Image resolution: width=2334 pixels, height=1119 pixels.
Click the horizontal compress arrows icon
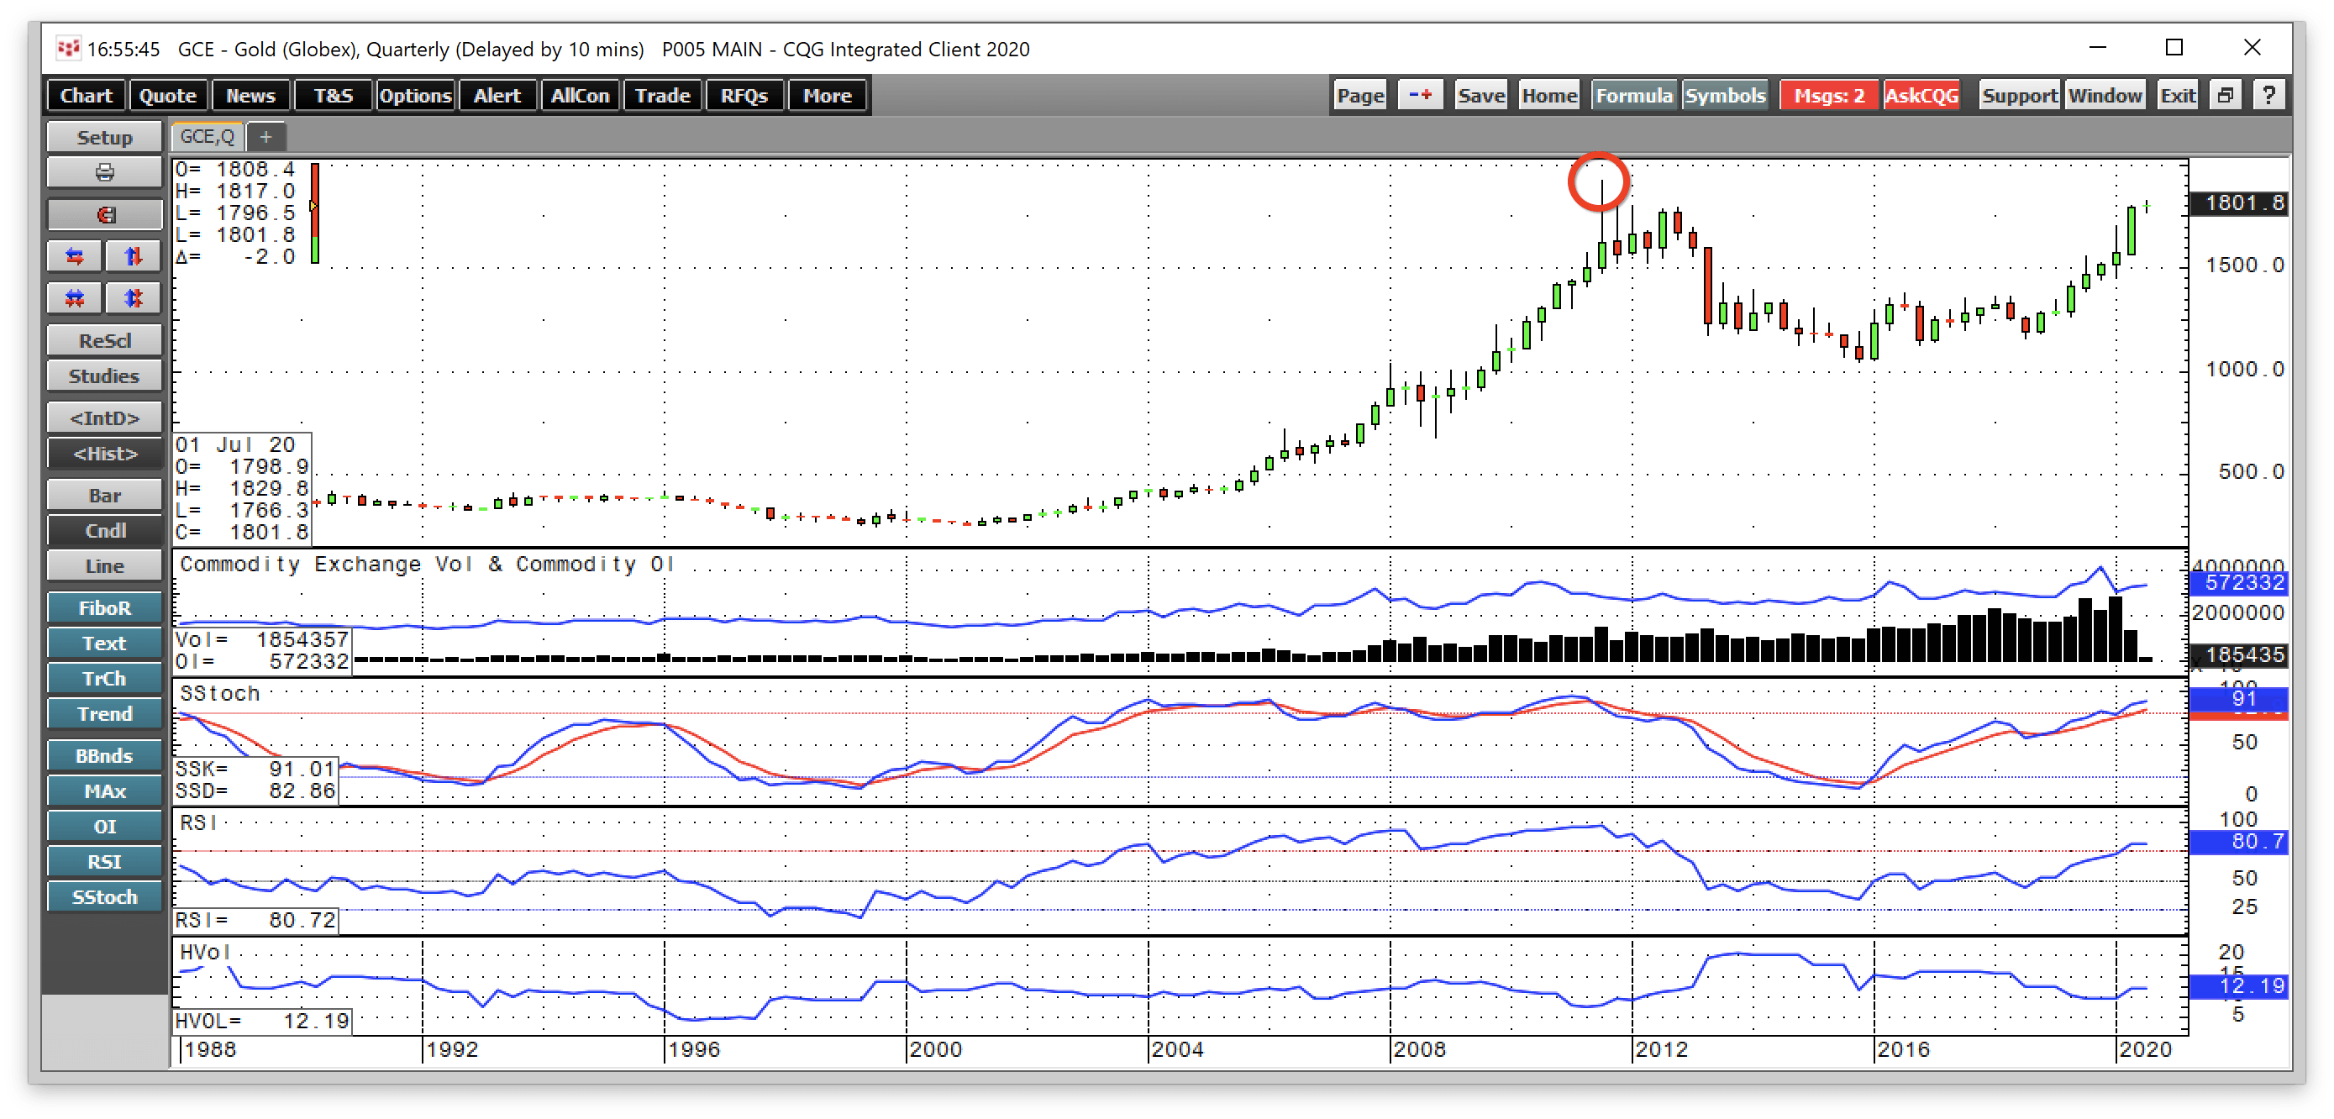pyautogui.click(x=76, y=298)
